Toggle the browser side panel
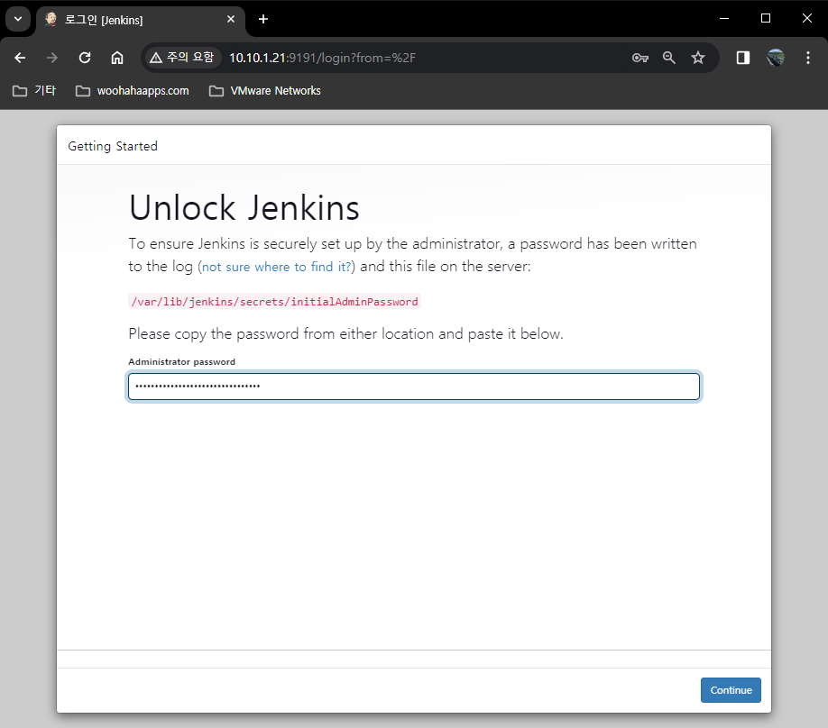Screen dimensions: 828x728 pyautogui.click(x=743, y=58)
